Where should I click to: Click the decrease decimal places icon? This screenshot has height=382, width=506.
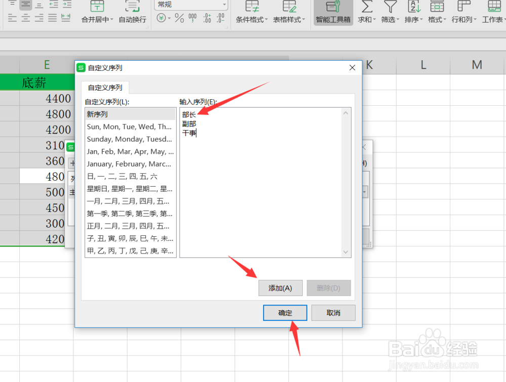coord(221,18)
